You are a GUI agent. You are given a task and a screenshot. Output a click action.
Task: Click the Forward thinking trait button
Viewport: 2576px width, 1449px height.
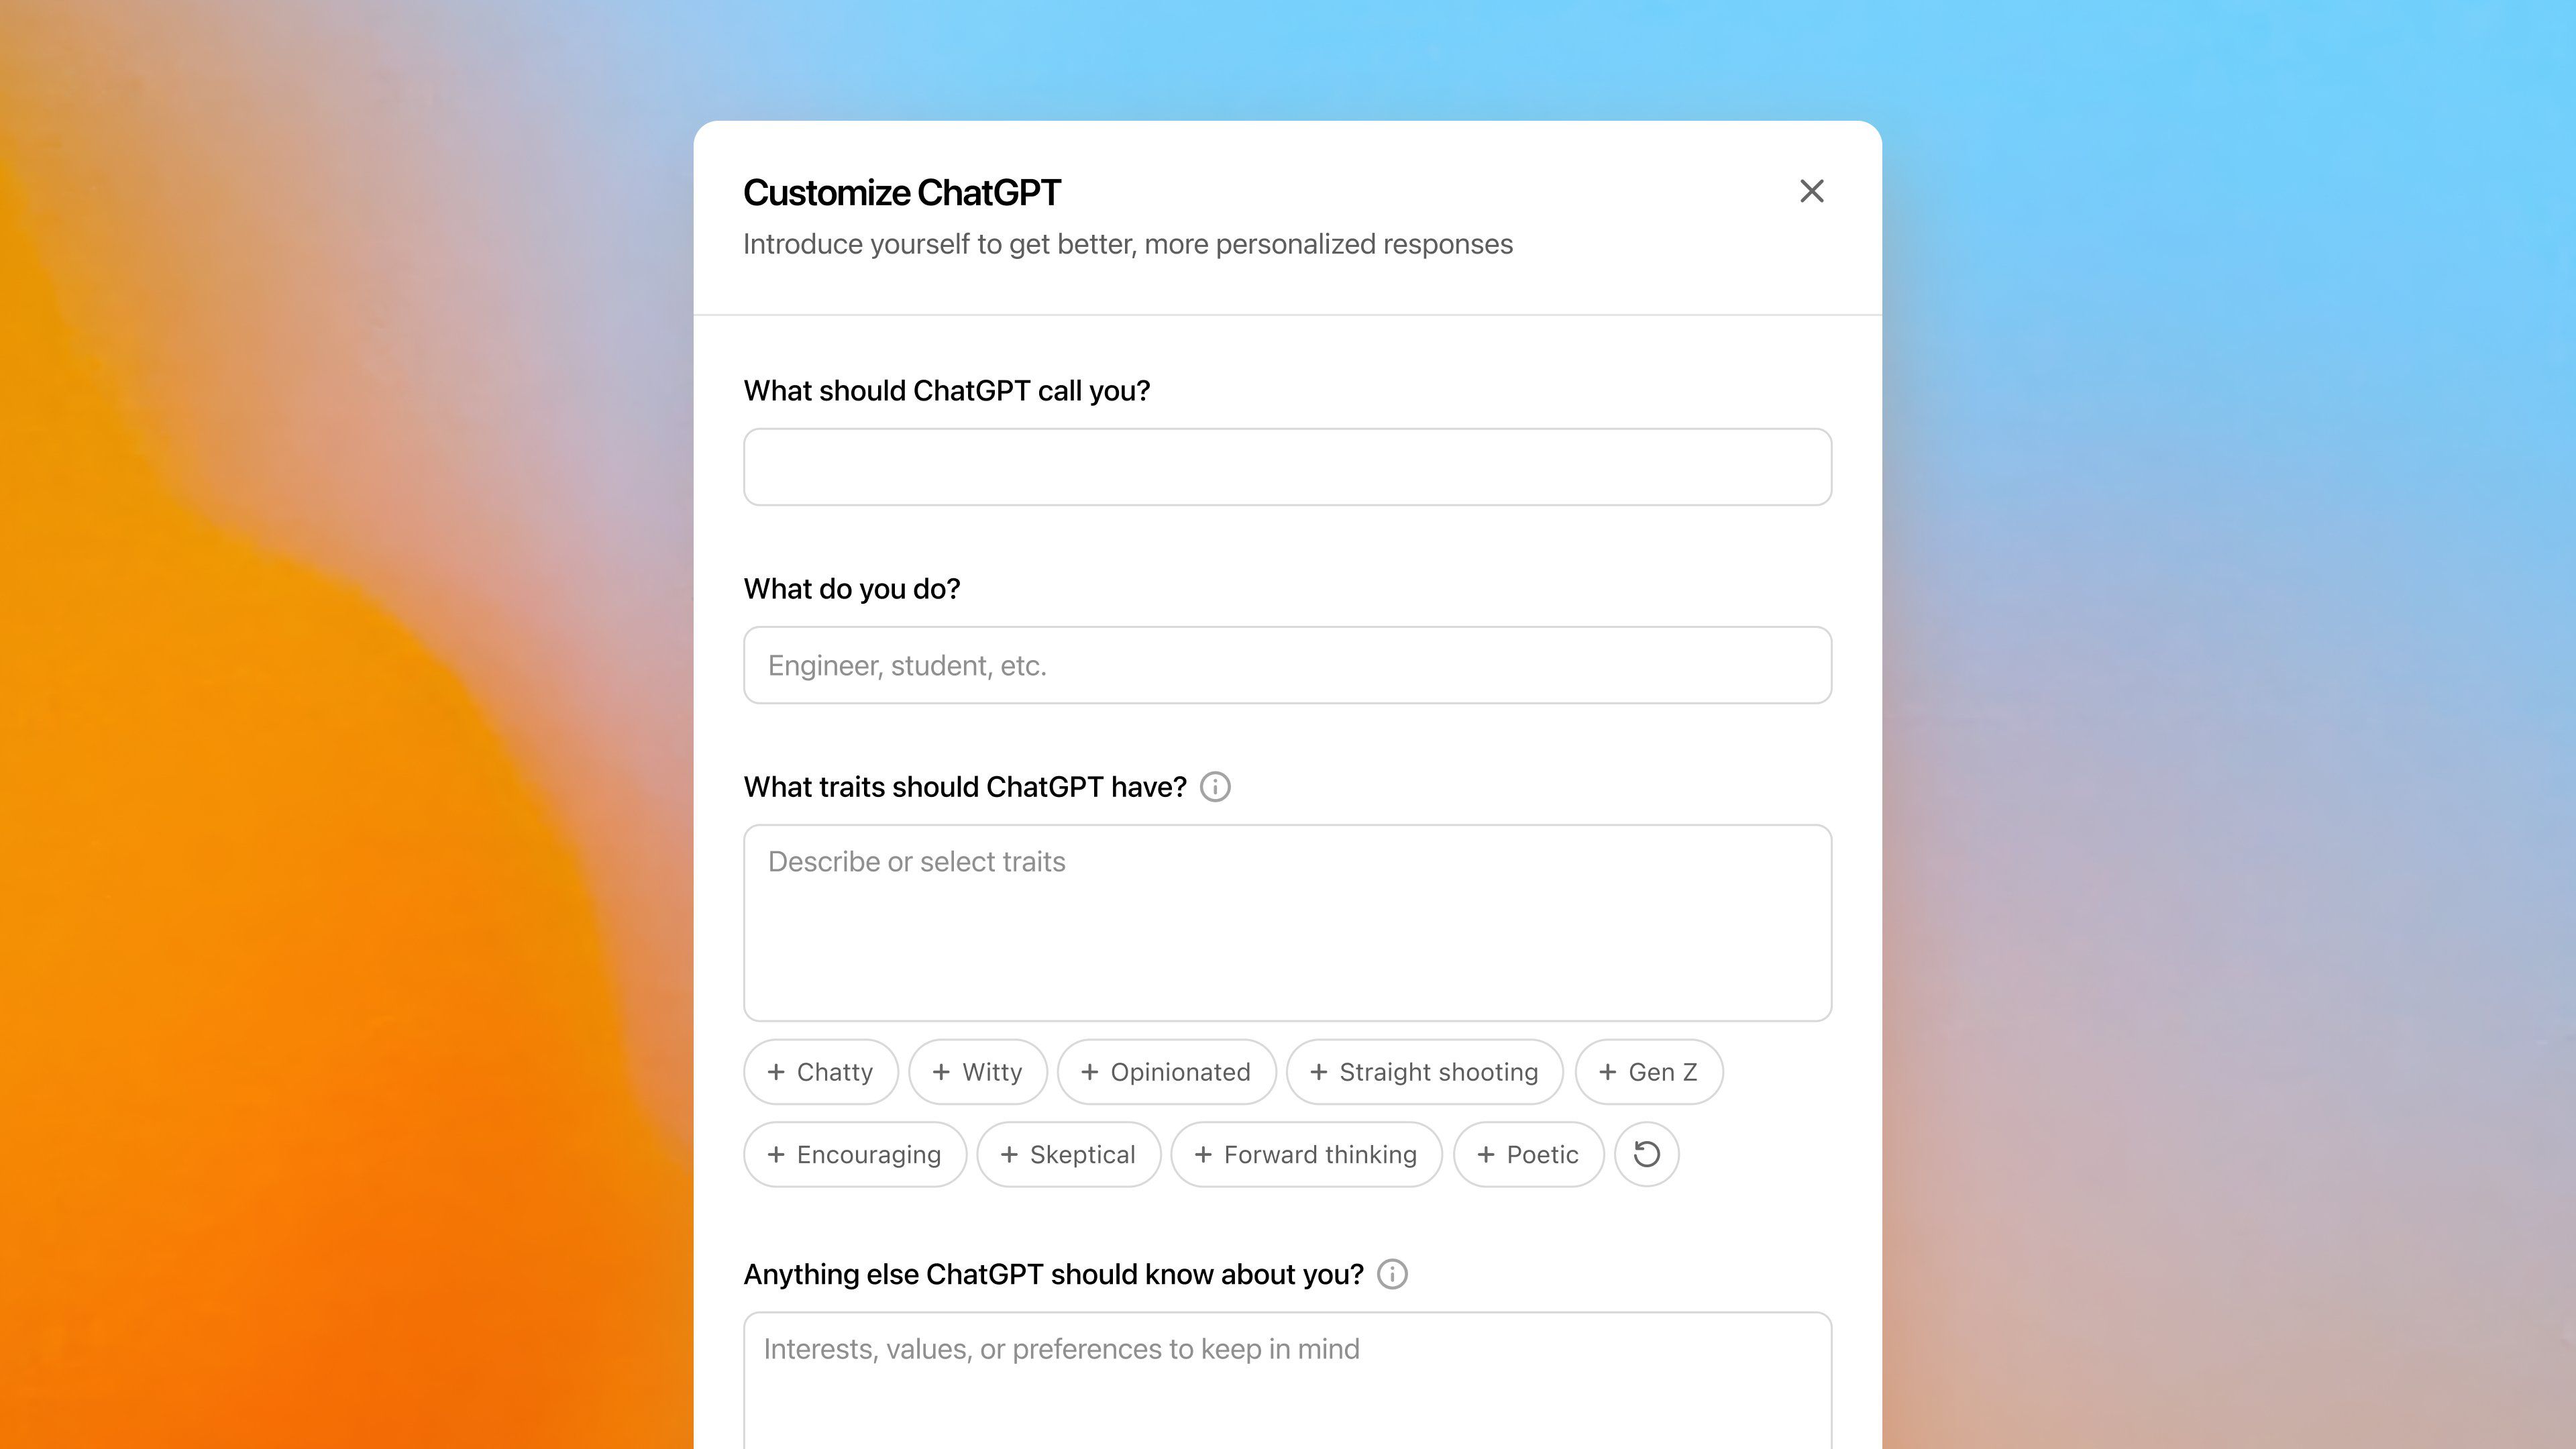[1305, 1154]
